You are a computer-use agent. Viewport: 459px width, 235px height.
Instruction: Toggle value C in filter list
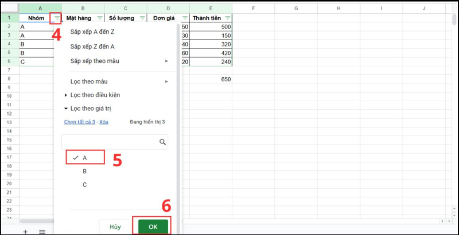(x=84, y=185)
